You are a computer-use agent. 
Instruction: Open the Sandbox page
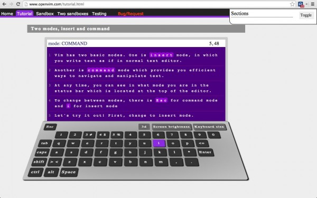click(45, 14)
